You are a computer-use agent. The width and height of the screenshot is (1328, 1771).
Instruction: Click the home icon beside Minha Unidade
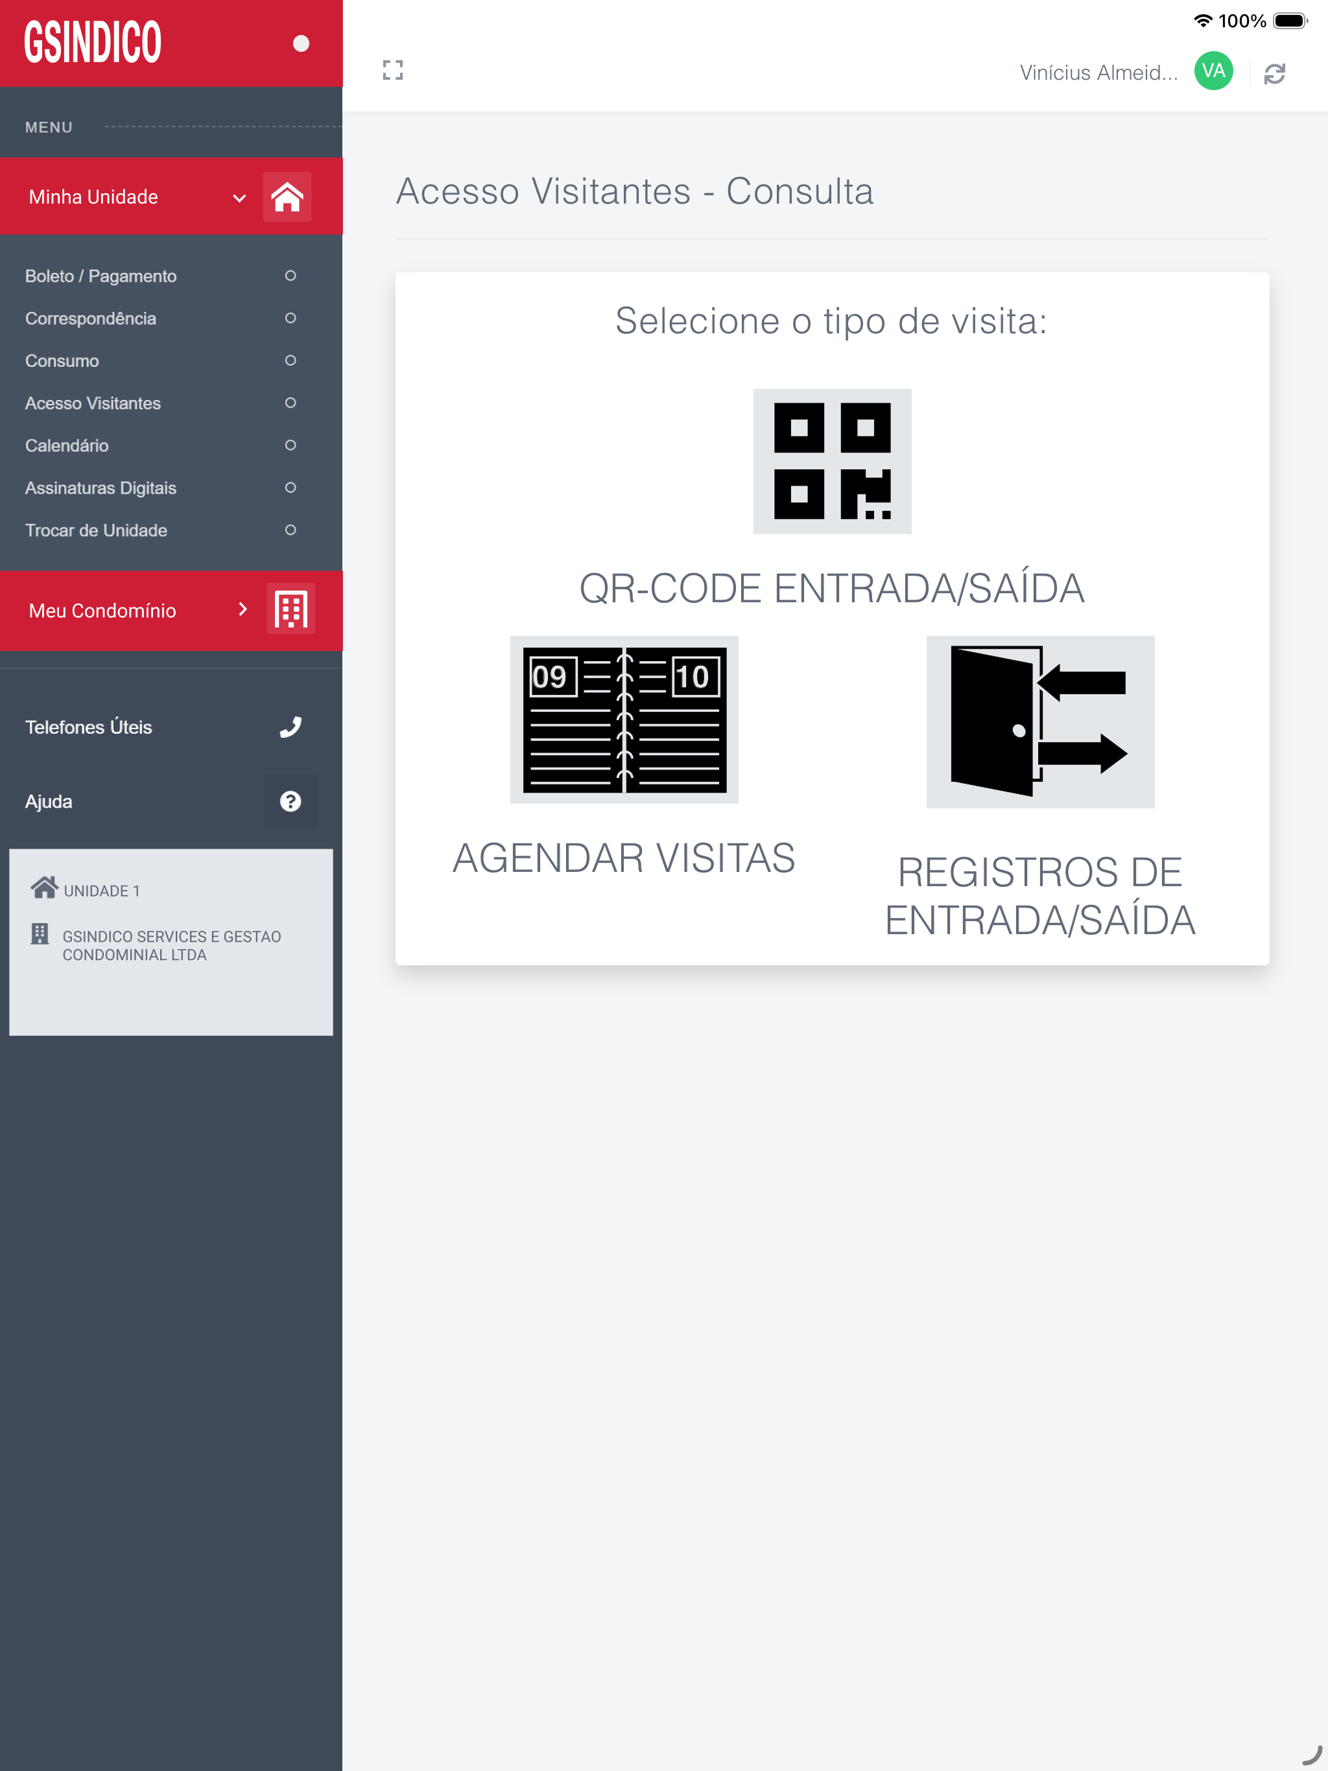pyautogui.click(x=287, y=197)
